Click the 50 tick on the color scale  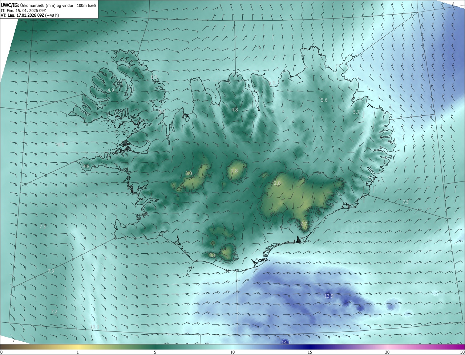coord(462,352)
